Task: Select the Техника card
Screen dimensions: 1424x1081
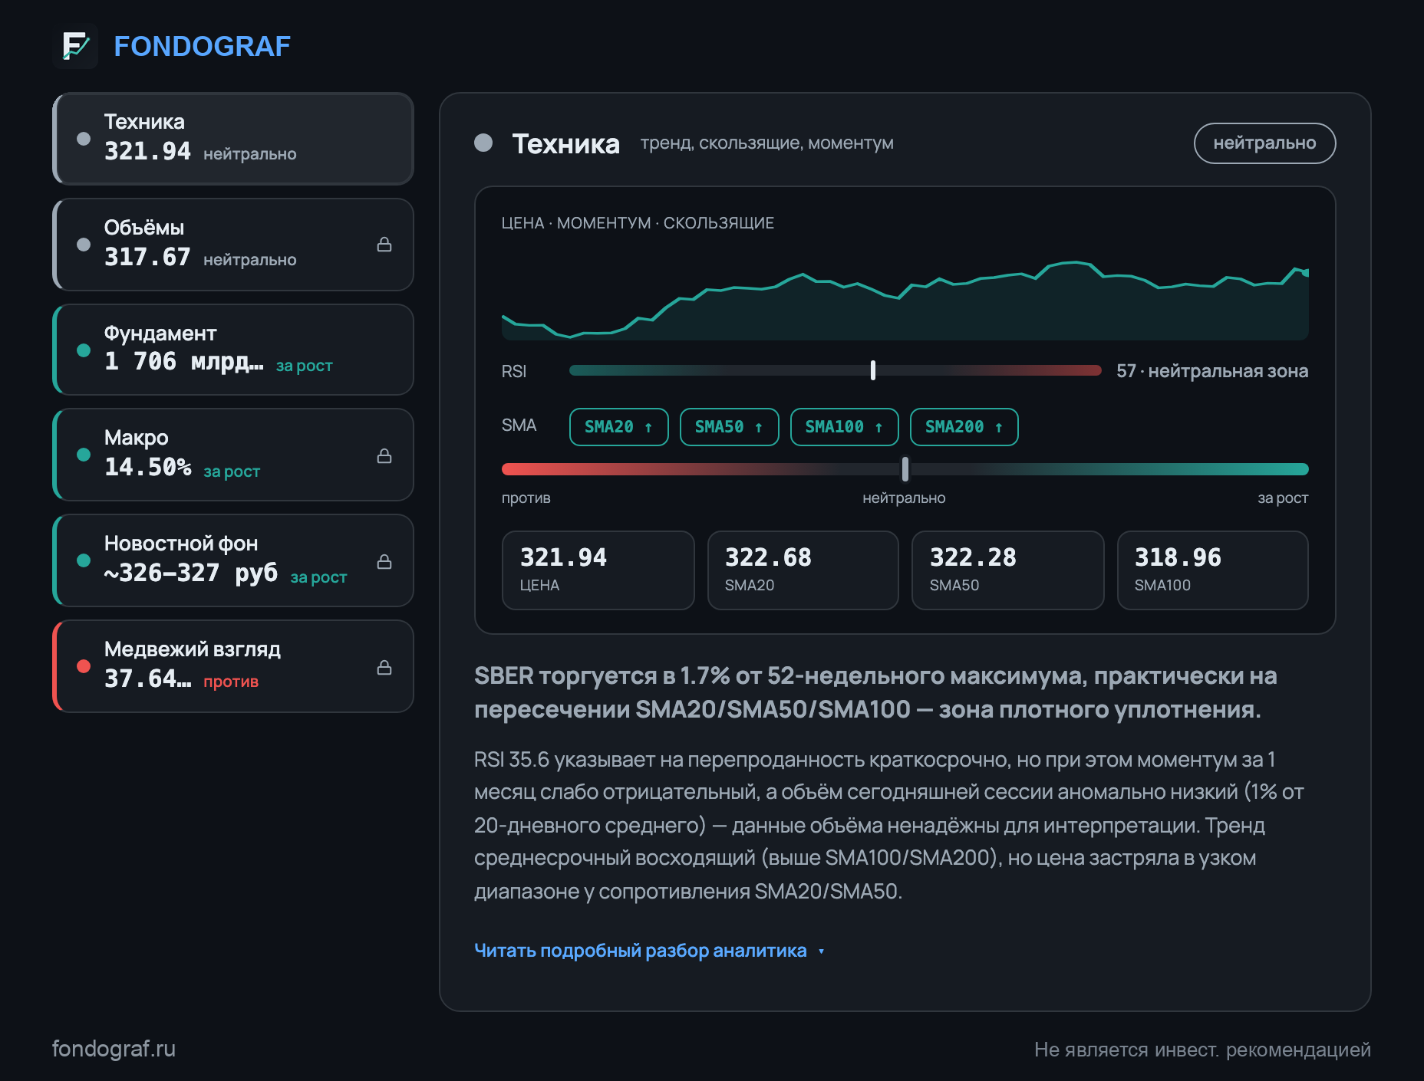Action: click(233, 139)
